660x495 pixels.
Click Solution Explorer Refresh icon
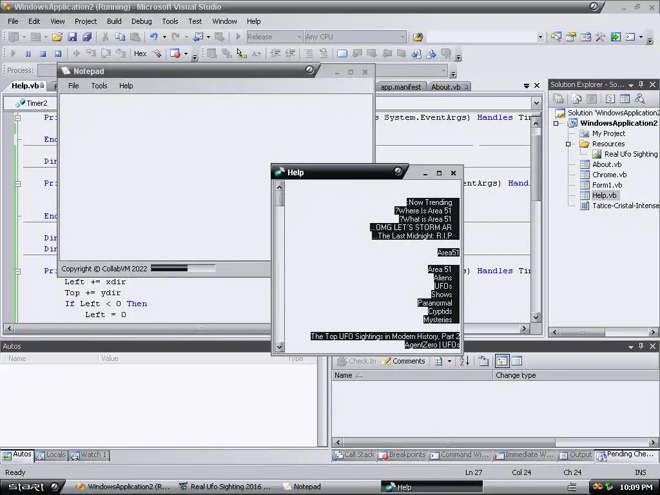(x=592, y=99)
